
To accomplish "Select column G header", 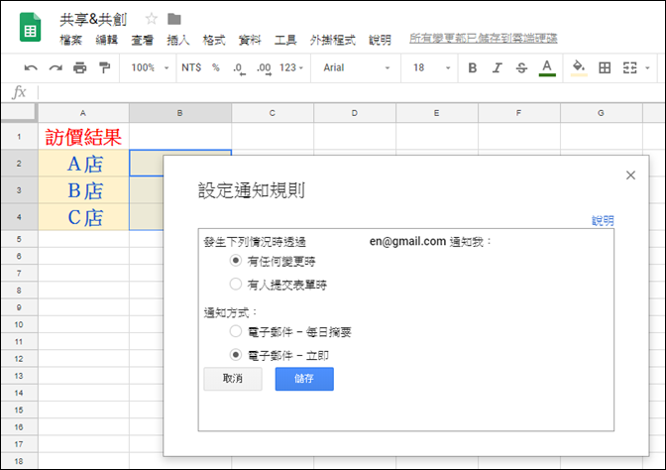I will (601, 113).
